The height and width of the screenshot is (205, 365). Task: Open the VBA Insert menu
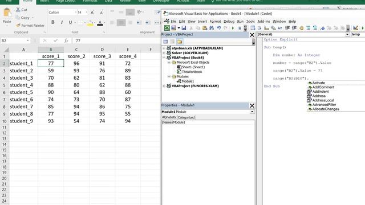click(x=202, y=22)
